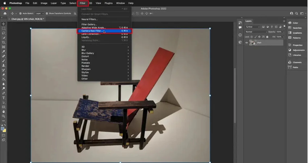Click the chair layer thumbnail
This screenshot has width=308, height=163.
pyautogui.click(x=253, y=43)
